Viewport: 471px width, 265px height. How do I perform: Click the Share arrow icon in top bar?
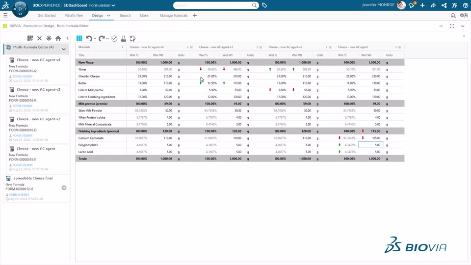(433, 5)
